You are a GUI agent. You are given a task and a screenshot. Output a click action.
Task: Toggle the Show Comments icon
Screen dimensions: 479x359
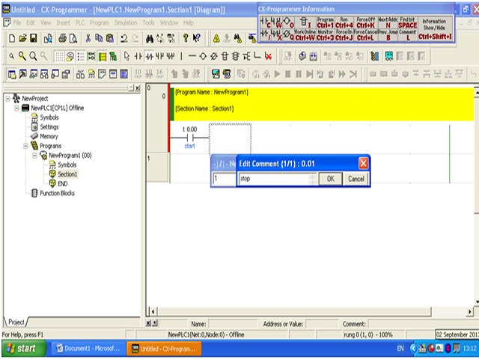[x=70, y=57]
